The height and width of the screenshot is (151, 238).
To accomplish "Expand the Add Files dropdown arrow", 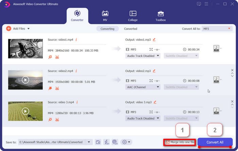I will point(28,29).
